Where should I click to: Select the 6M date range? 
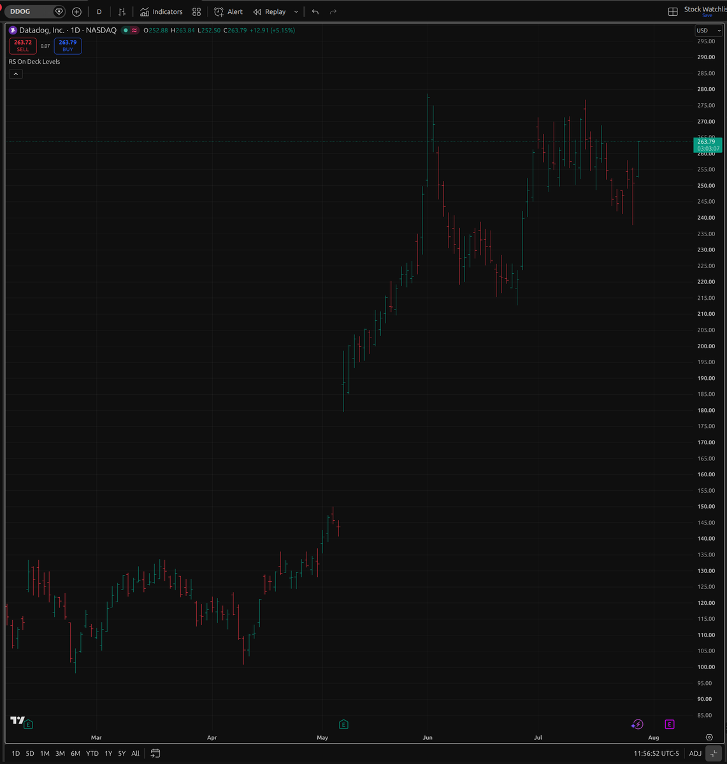(x=75, y=753)
